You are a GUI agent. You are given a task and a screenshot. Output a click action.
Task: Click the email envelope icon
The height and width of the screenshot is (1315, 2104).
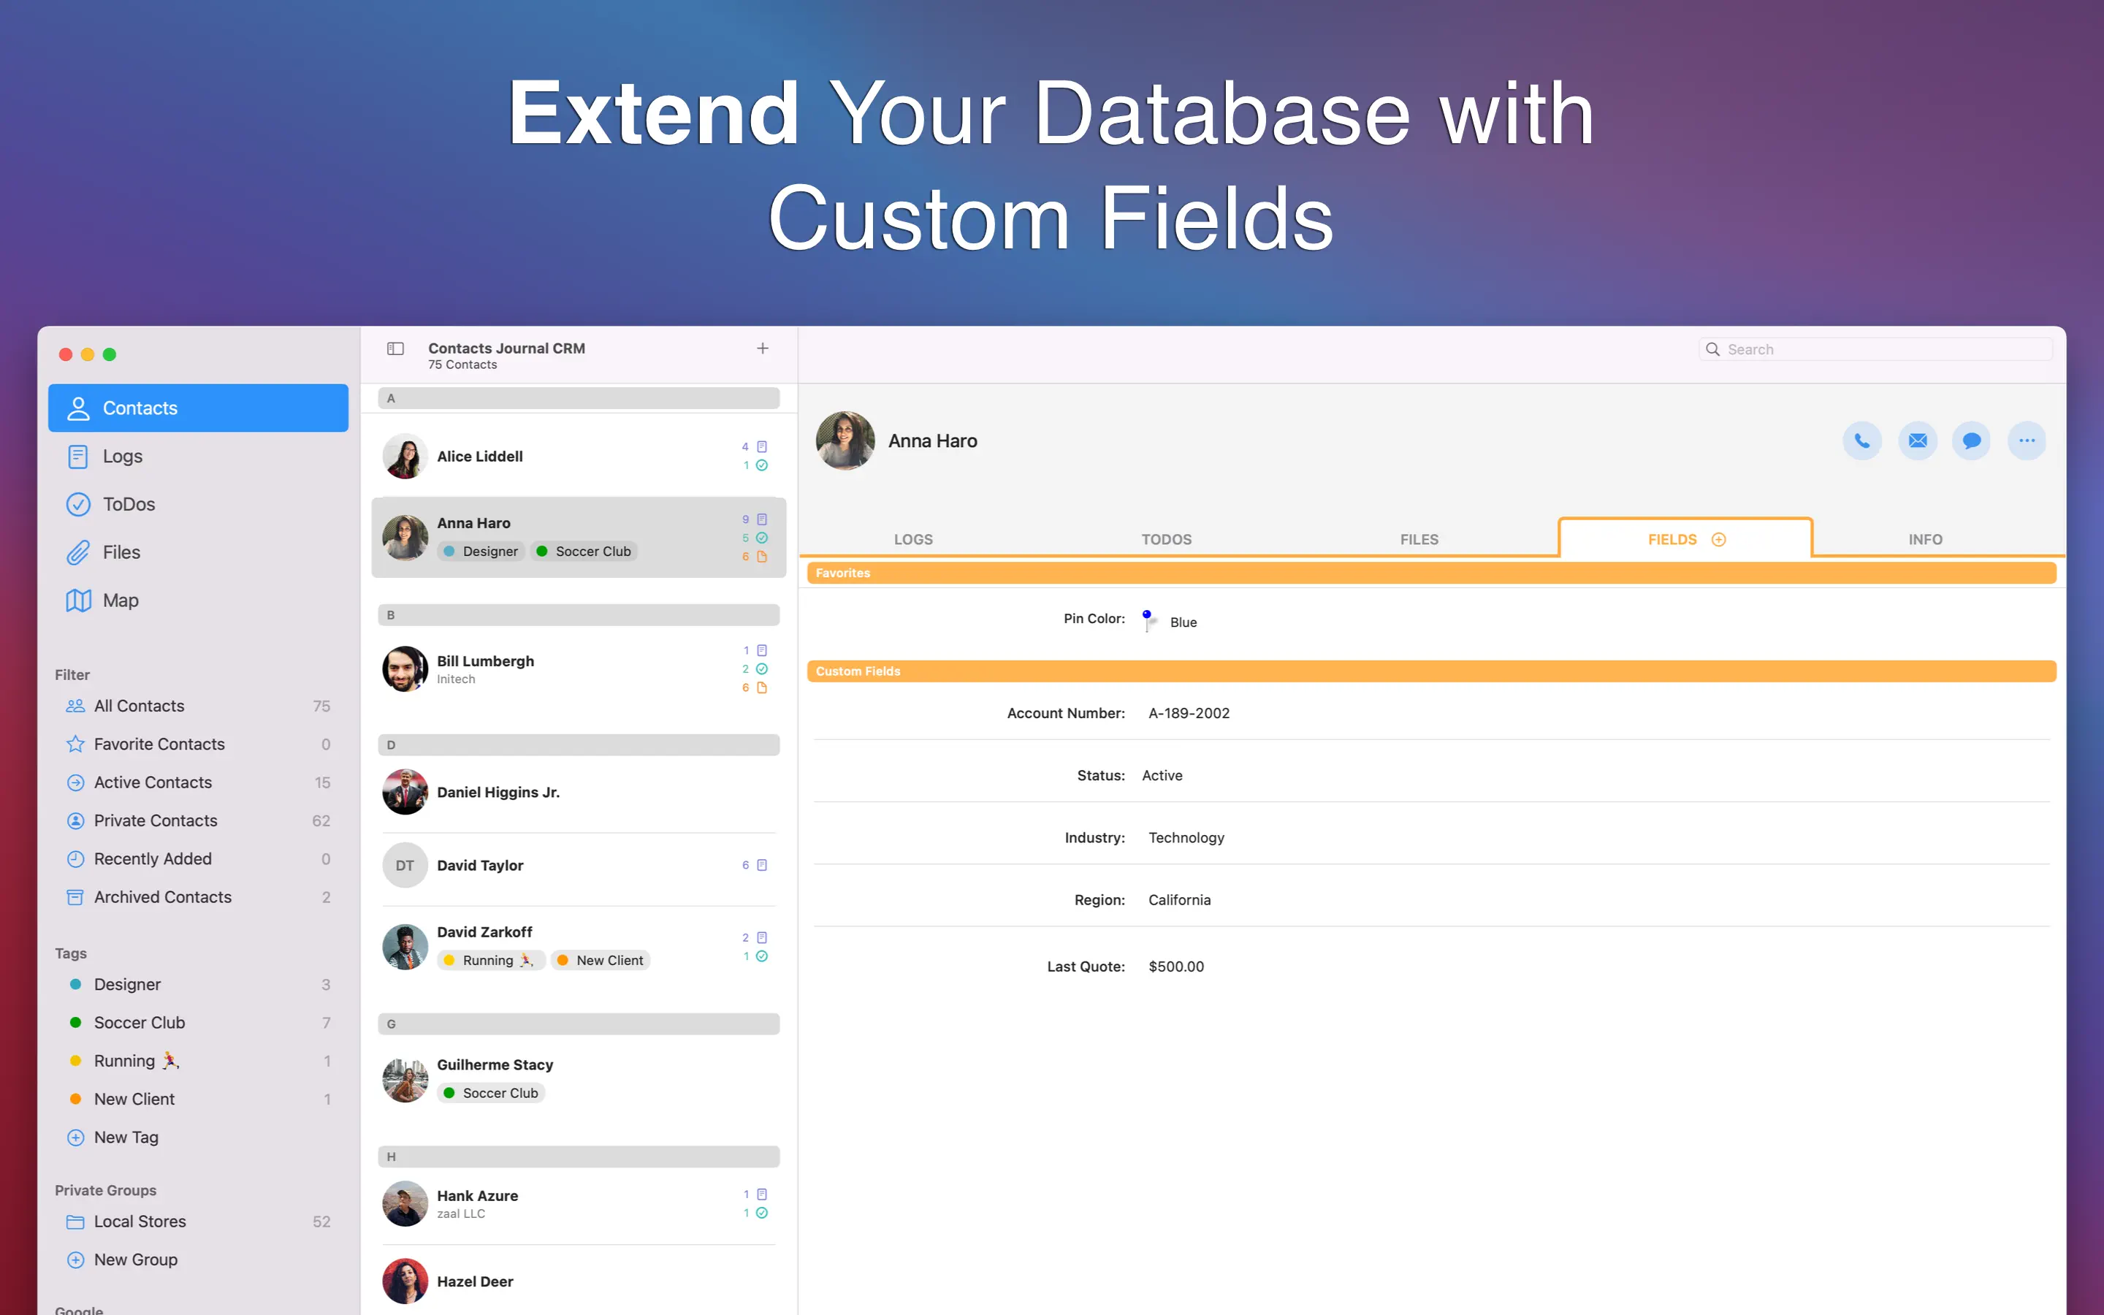pos(1917,441)
